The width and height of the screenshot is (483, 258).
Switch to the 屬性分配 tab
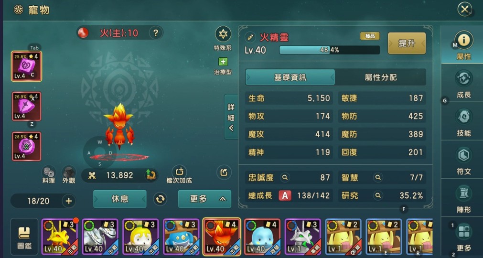pos(380,77)
